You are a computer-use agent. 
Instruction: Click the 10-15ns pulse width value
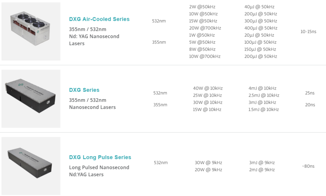pyautogui.click(x=308, y=32)
